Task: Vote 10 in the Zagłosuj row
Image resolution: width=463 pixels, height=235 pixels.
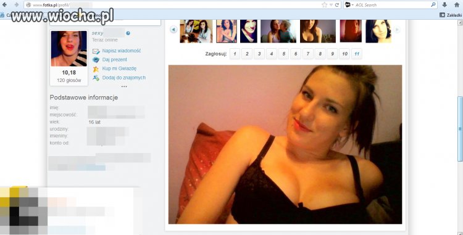Action: [x=344, y=54]
